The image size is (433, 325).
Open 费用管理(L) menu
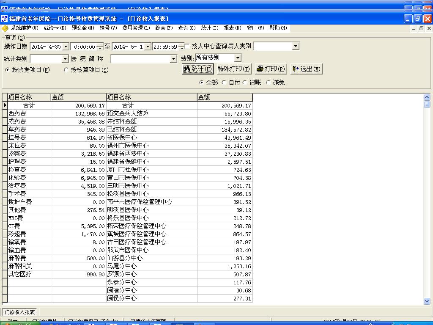click(x=136, y=28)
